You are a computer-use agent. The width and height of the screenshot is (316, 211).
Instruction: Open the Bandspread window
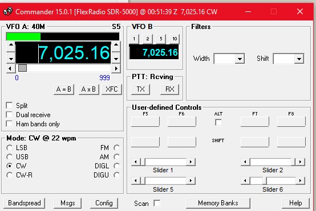point(25,203)
